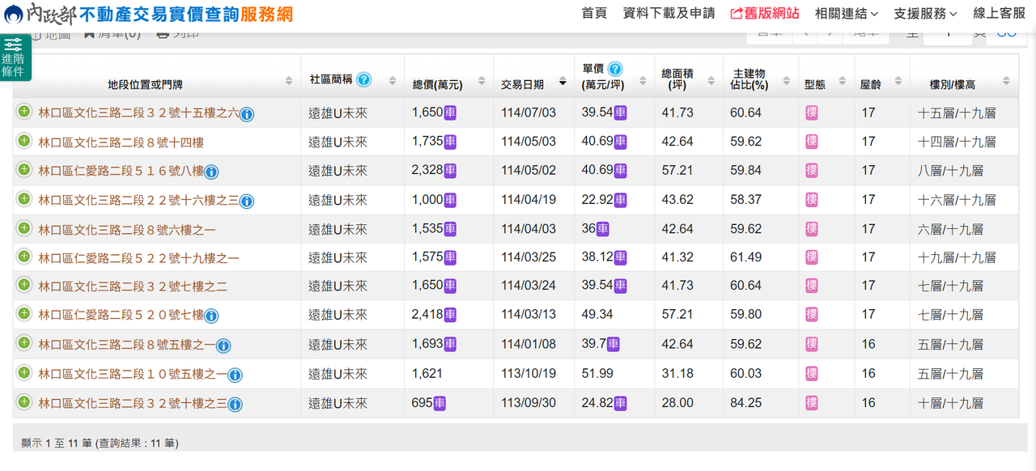Expand the 支援服務 dropdown menu
This screenshot has height=471, width=1036.
925,14
